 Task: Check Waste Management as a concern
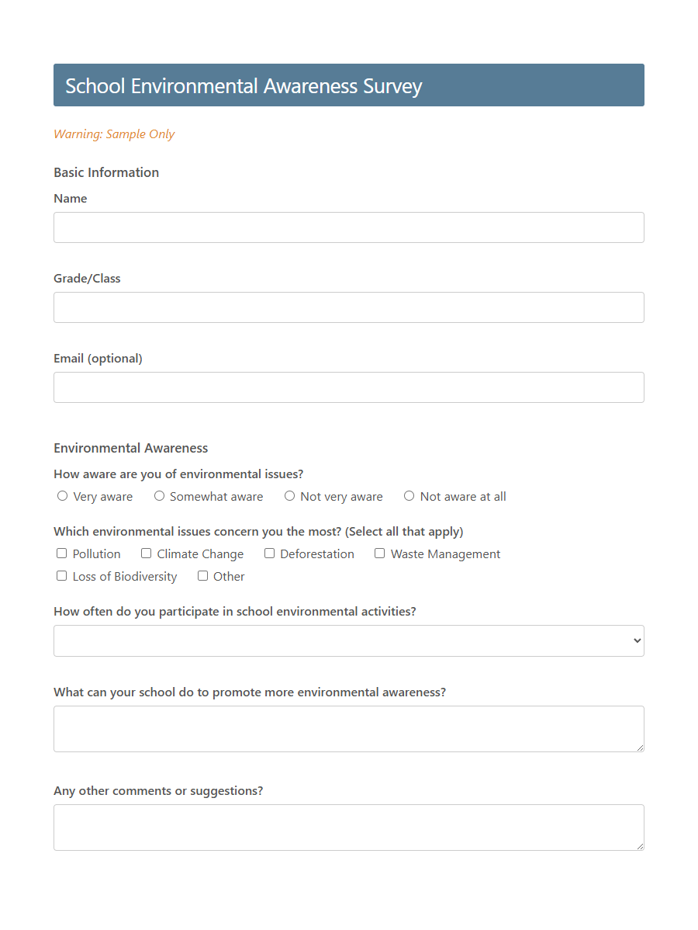coord(379,553)
